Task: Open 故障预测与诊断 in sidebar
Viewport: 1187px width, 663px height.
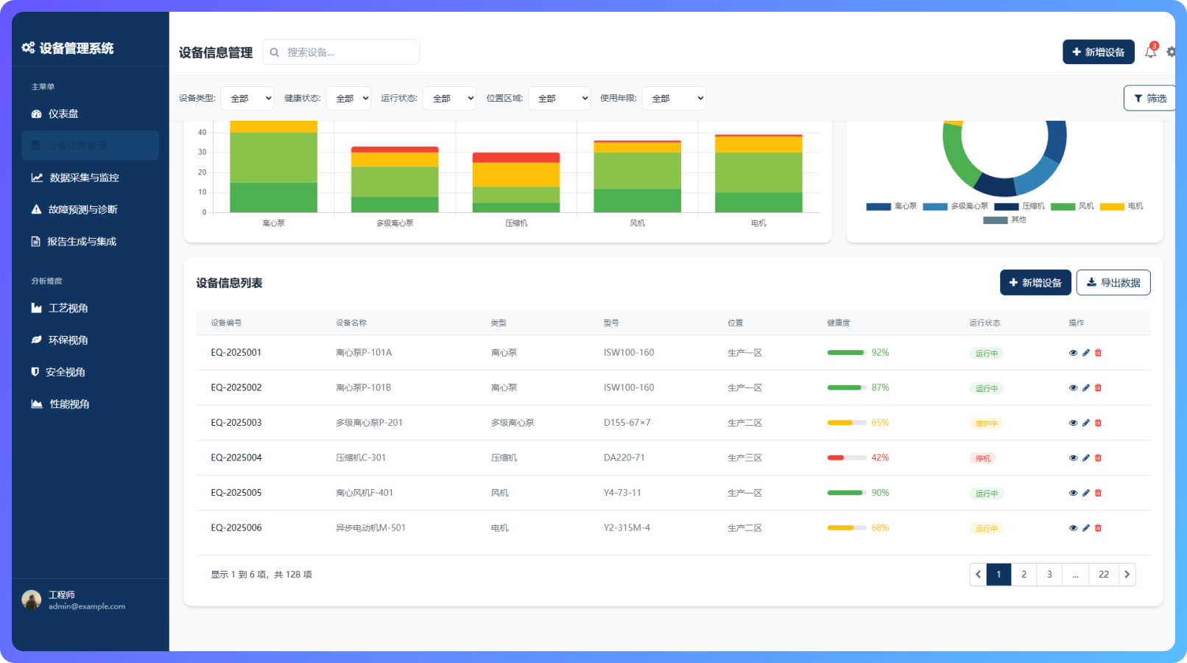Action: pos(90,209)
